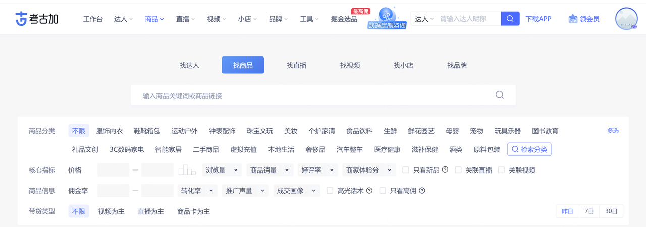Click the 考古加 logo icon
646x227 pixels.
pyautogui.click(x=21, y=19)
